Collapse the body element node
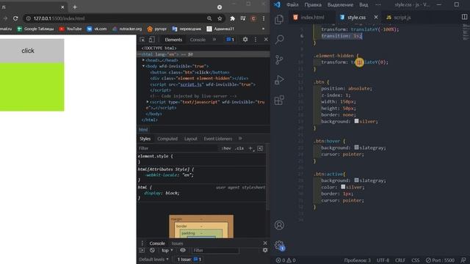 (144, 66)
